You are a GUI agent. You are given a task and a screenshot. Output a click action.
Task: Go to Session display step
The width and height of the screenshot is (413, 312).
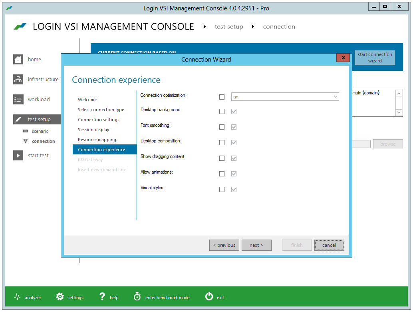93,130
